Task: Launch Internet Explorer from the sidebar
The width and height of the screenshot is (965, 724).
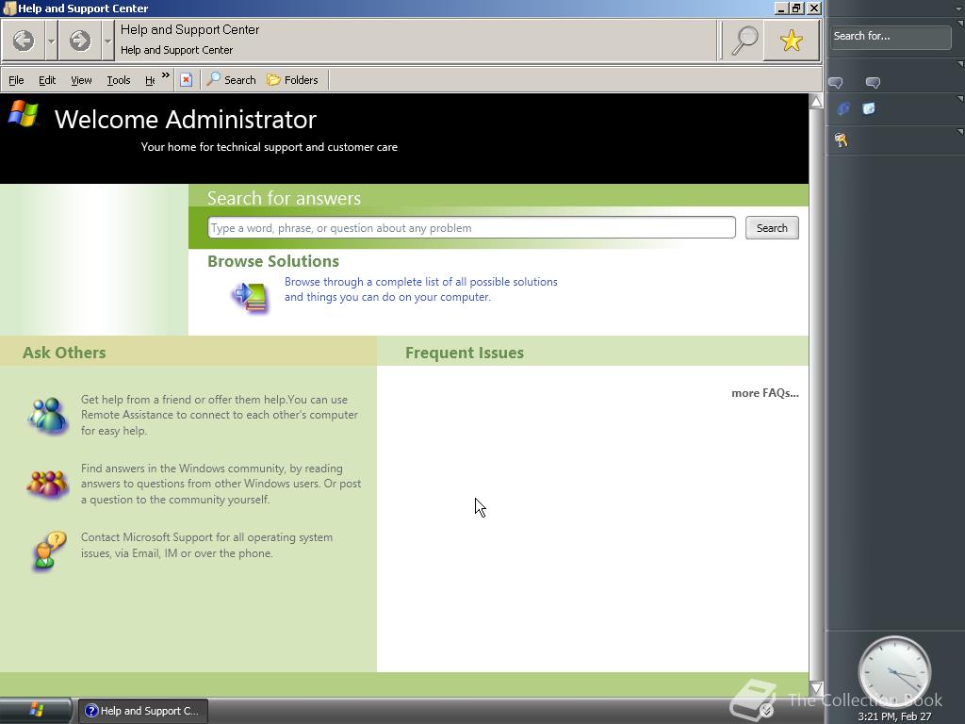Action: [x=843, y=109]
